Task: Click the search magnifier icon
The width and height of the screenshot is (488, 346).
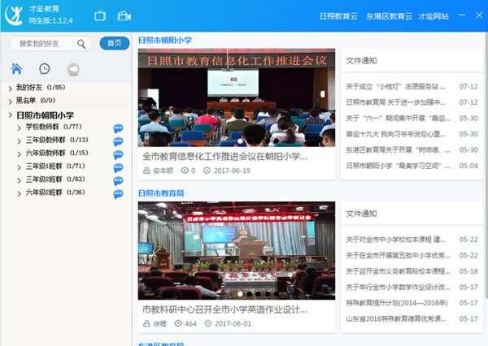Action: point(81,44)
